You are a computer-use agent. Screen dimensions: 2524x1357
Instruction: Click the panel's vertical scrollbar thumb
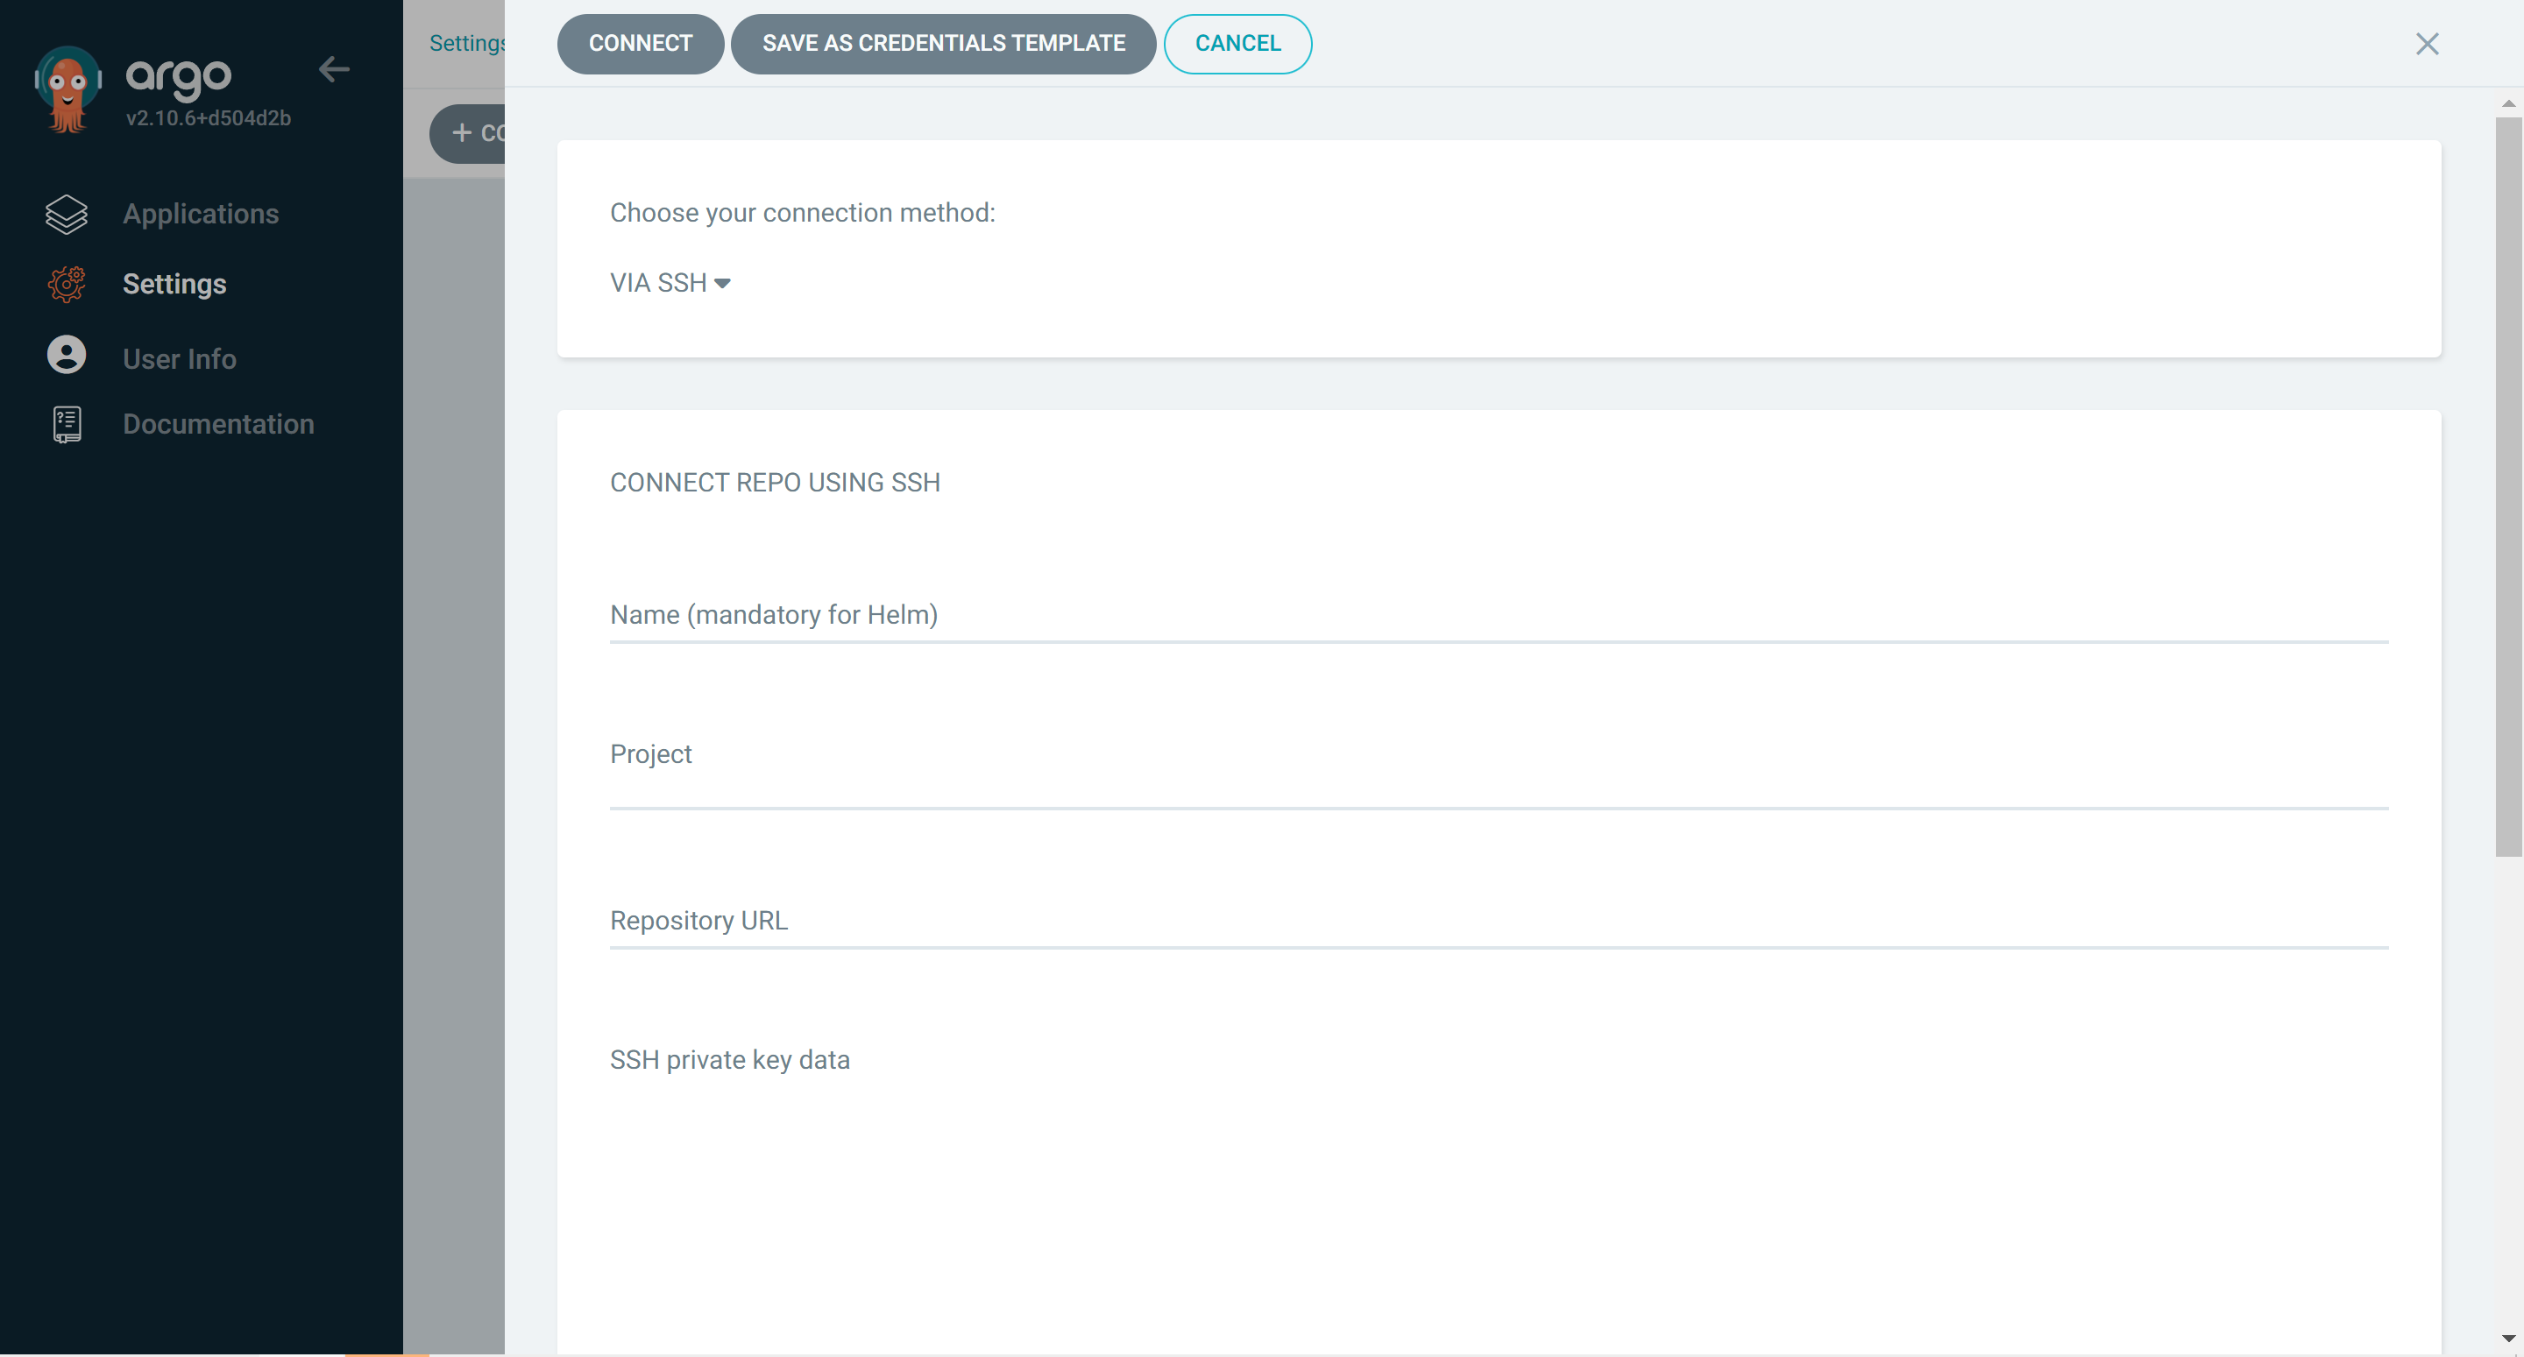pos(2507,485)
